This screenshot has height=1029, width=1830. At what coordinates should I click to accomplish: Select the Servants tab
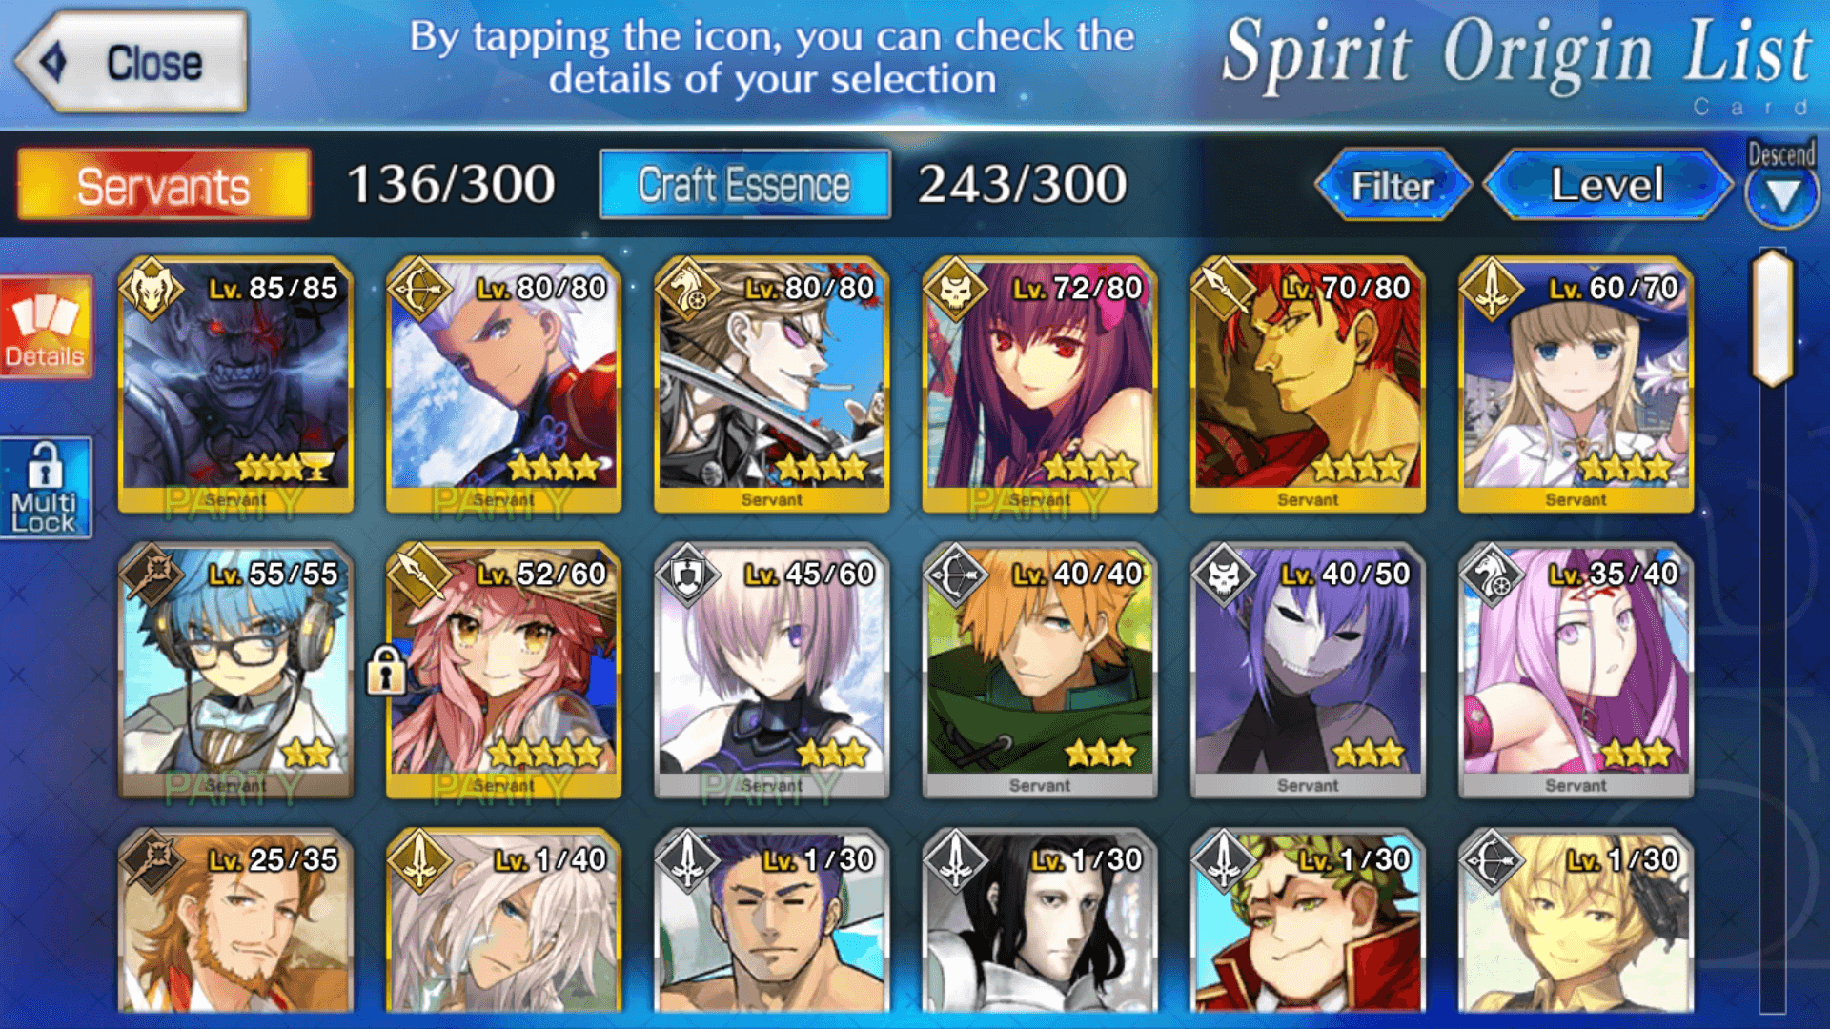click(164, 185)
